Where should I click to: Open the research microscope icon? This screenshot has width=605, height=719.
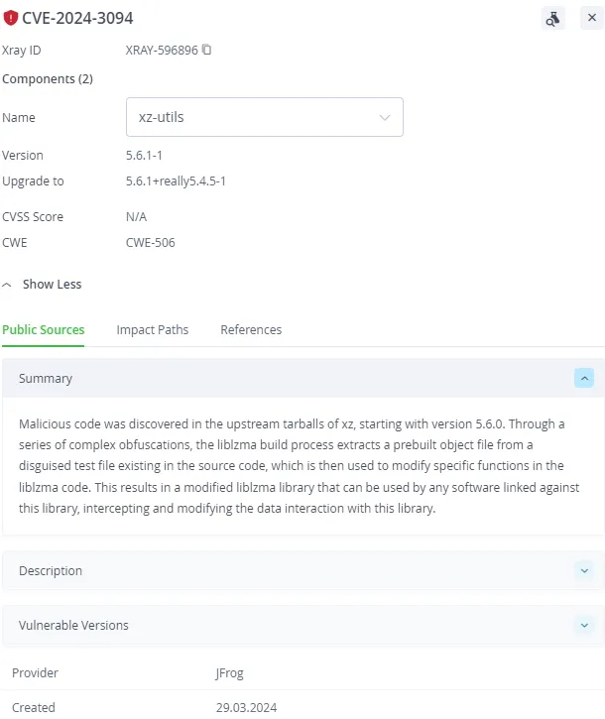tap(552, 18)
